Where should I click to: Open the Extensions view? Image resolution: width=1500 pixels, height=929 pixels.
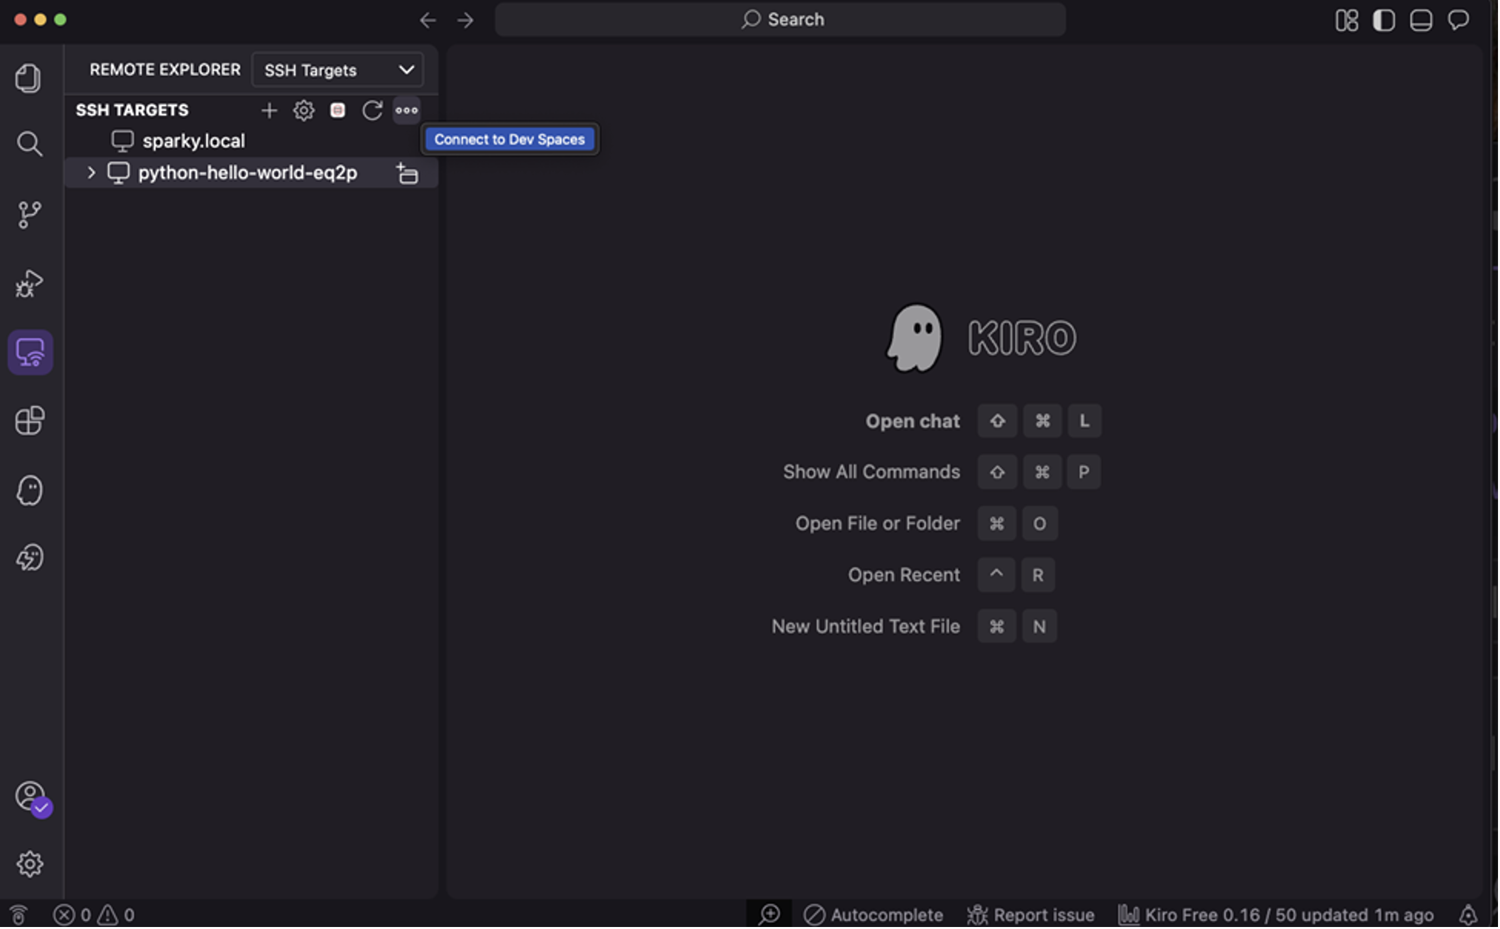coord(29,421)
